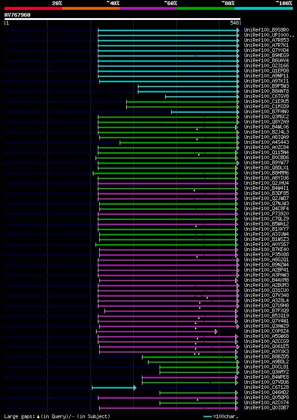297x420 pixels.
Task: Open hit UniRef100_B7FHN0
Action: (266, 112)
